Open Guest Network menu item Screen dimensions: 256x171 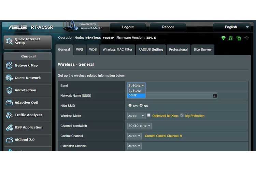(x=28, y=78)
